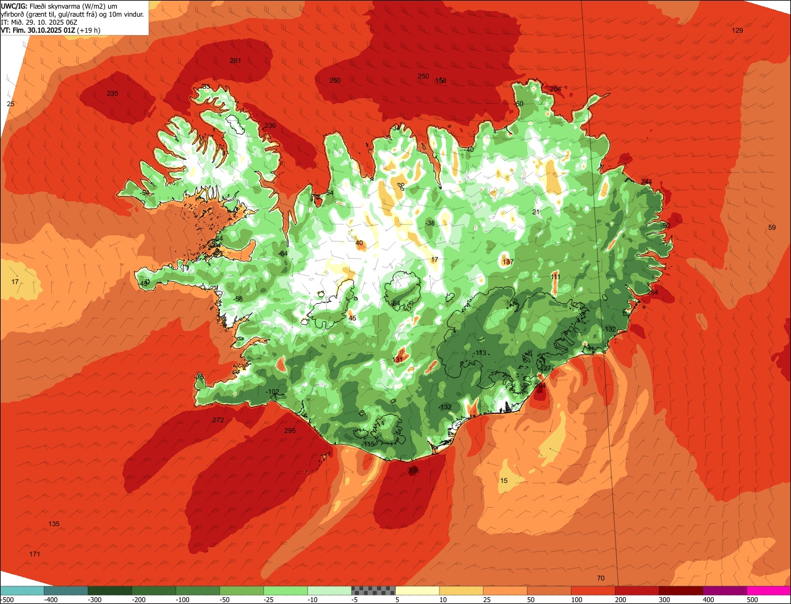This screenshot has width=791, height=604.
Task: Click the map value '244' on east coast
Action: [x=646, y=182]
